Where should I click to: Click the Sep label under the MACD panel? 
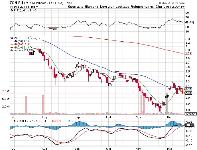click(x=77, y=149)
